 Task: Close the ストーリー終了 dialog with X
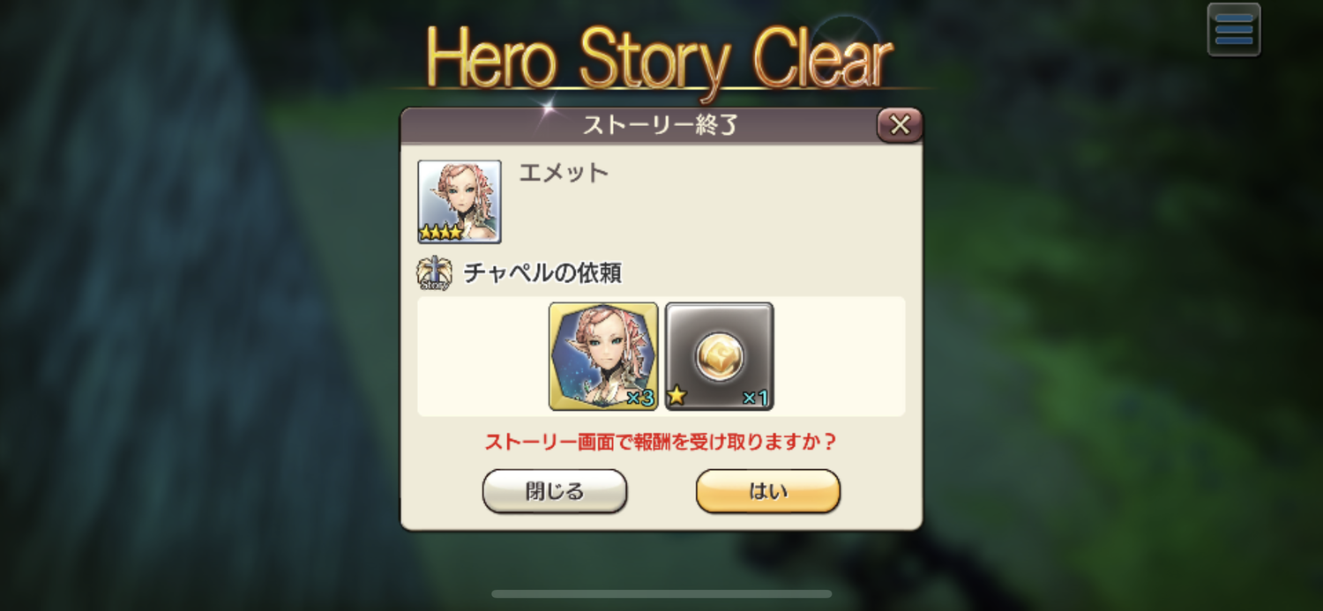[x=900, y=125]
